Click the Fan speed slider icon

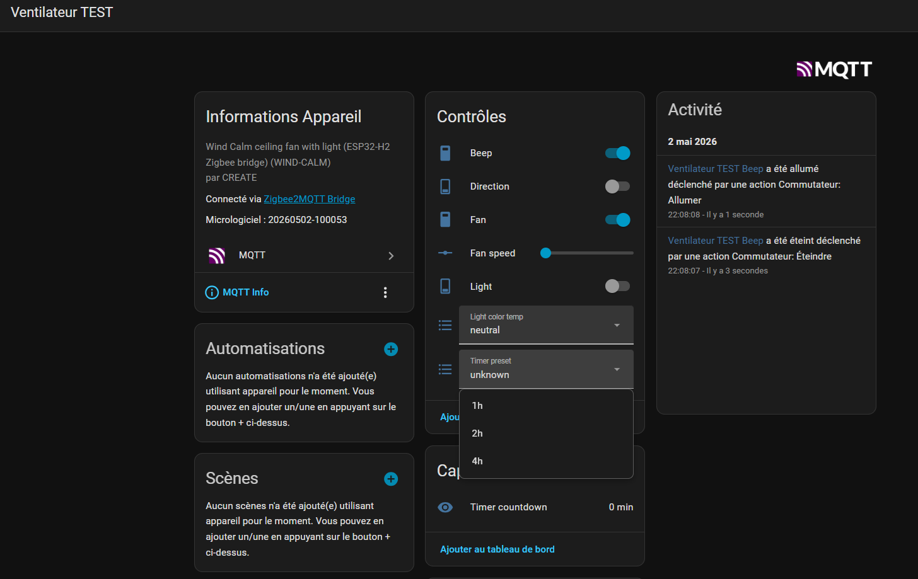point(445,253)
